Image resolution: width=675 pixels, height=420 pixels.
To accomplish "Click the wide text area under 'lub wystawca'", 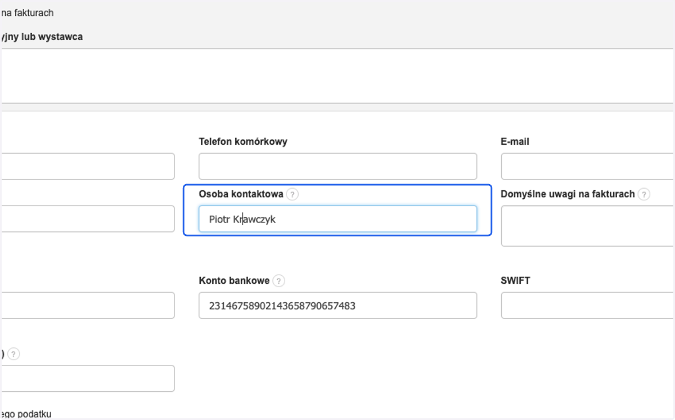I will coord(336,75).
